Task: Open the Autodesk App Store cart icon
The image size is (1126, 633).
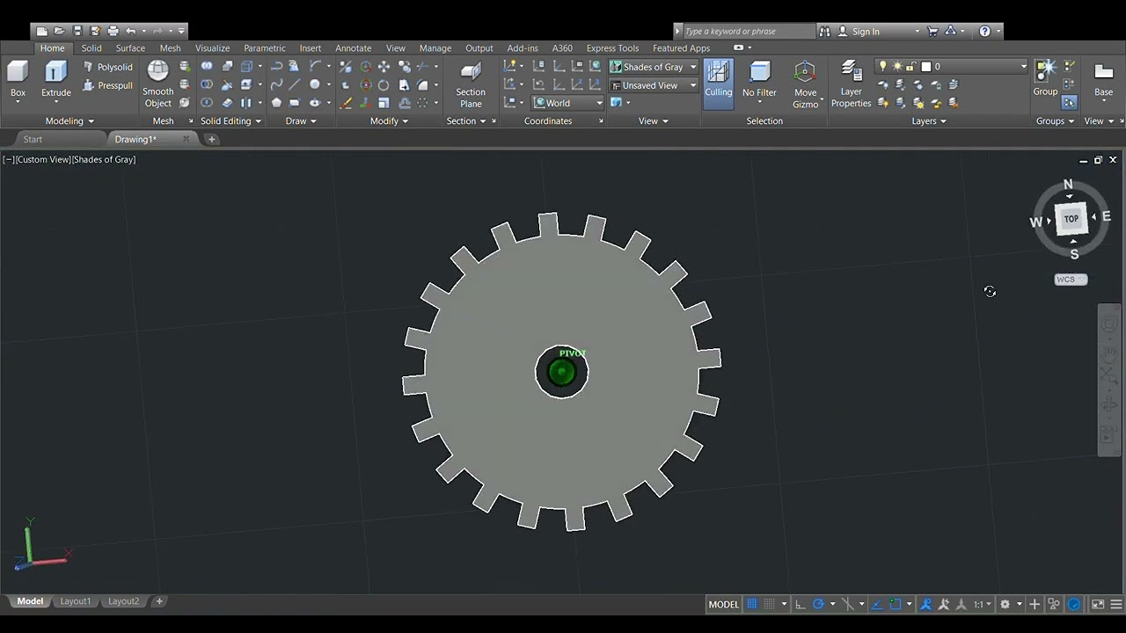Action: [x=932, y=32]
